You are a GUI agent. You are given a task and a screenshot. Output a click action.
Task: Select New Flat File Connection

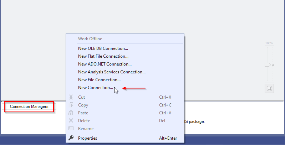tap(103, 56)
